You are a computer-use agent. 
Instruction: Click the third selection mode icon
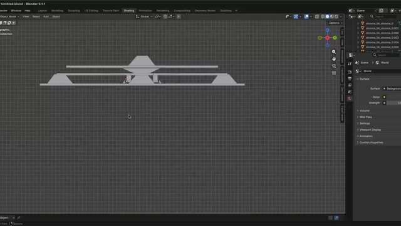9,23
